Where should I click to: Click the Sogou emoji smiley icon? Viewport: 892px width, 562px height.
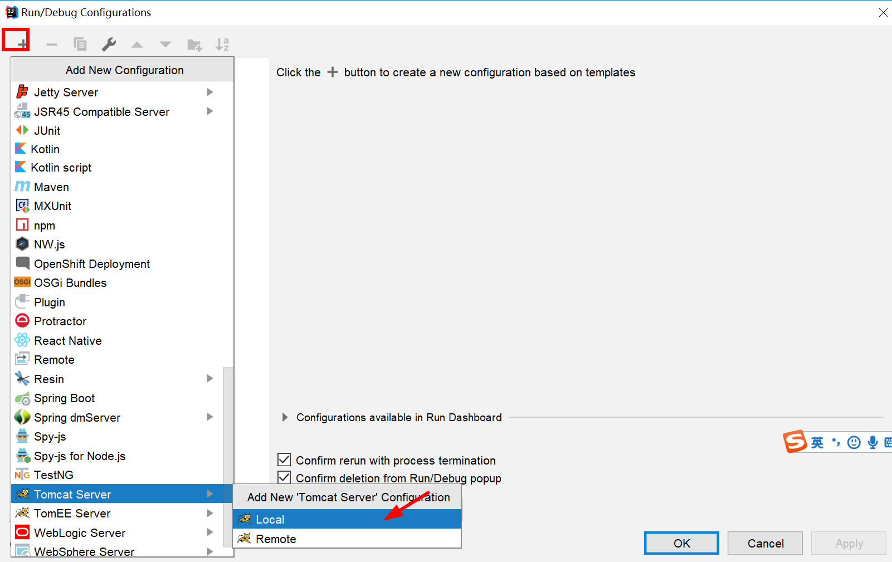tap(854, 442)
